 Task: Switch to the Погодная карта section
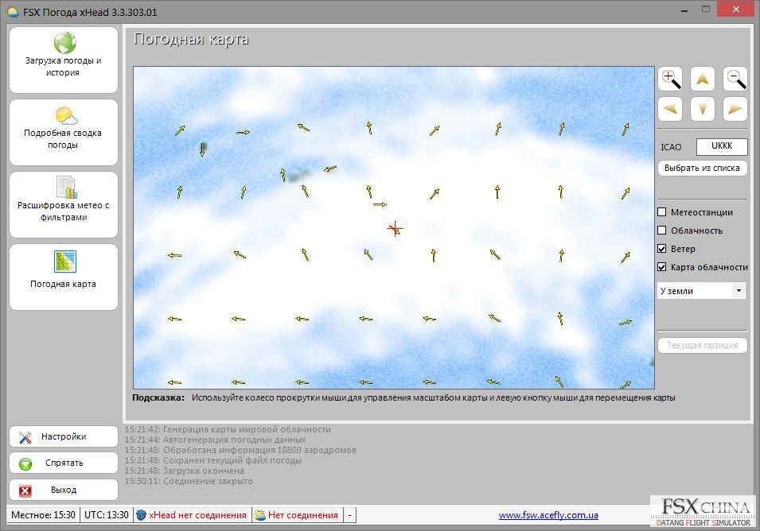(x=64, y=277)
